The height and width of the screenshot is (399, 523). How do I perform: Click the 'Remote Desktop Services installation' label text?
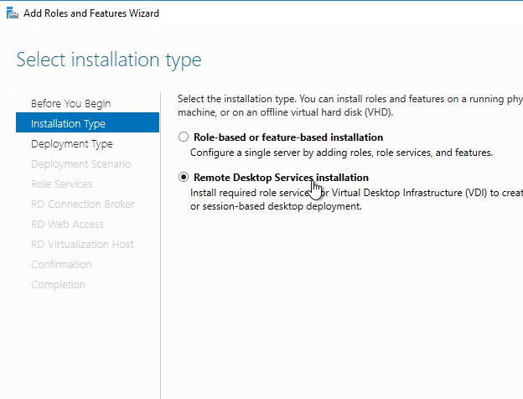[281, 178]
